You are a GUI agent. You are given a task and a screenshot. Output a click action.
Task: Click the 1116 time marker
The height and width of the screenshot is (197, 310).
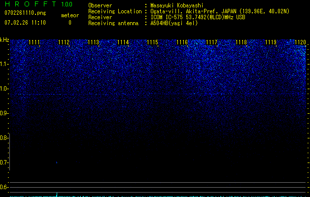coord(182,42)
